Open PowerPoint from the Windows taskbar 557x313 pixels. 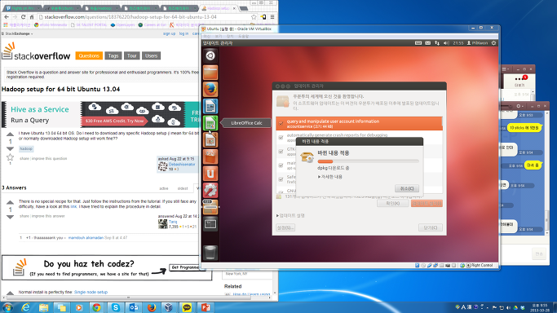(x=206, y=307)
